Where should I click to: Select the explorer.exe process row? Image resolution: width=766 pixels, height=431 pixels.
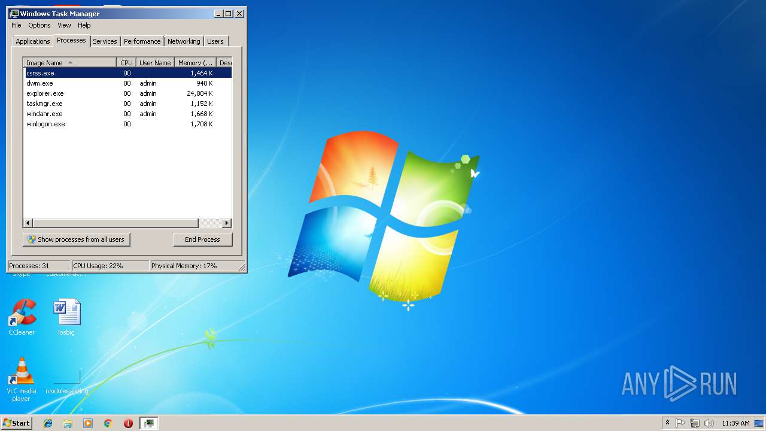pos(127,93)
